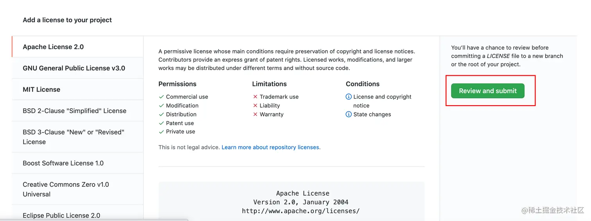Click the info icon beside State changes
The image size is (591, 221).
pyautogui.click(x=349, y=114)
